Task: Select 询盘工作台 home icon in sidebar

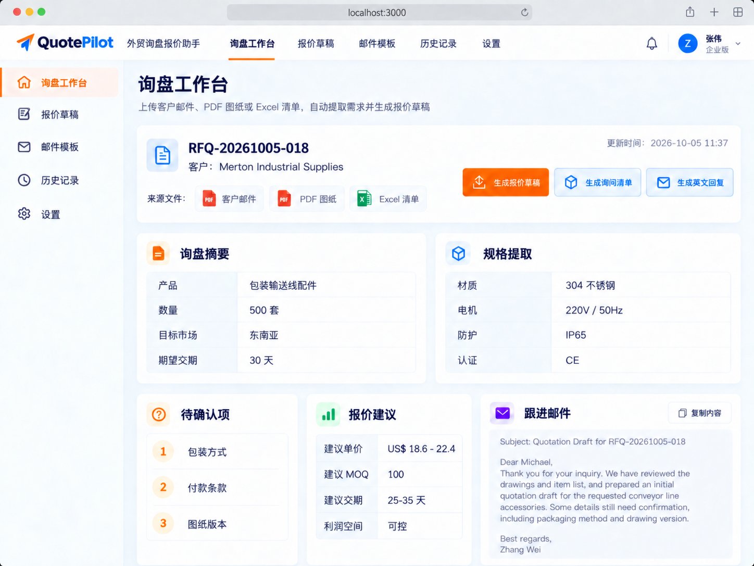Action: 24,82
